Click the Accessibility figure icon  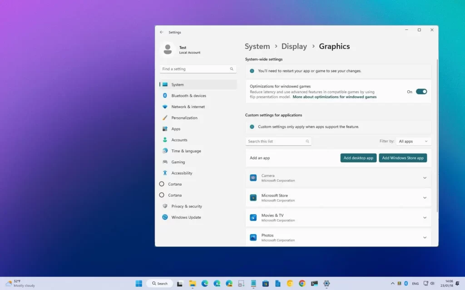tap(165, 173)
